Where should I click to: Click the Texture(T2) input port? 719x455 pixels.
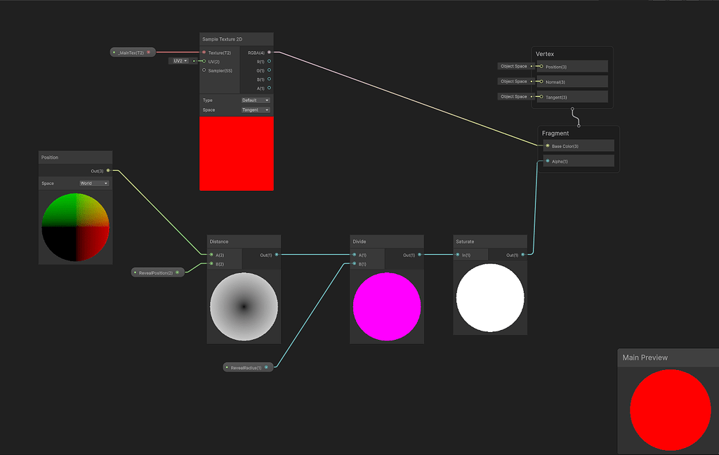(x=204, y=52)
